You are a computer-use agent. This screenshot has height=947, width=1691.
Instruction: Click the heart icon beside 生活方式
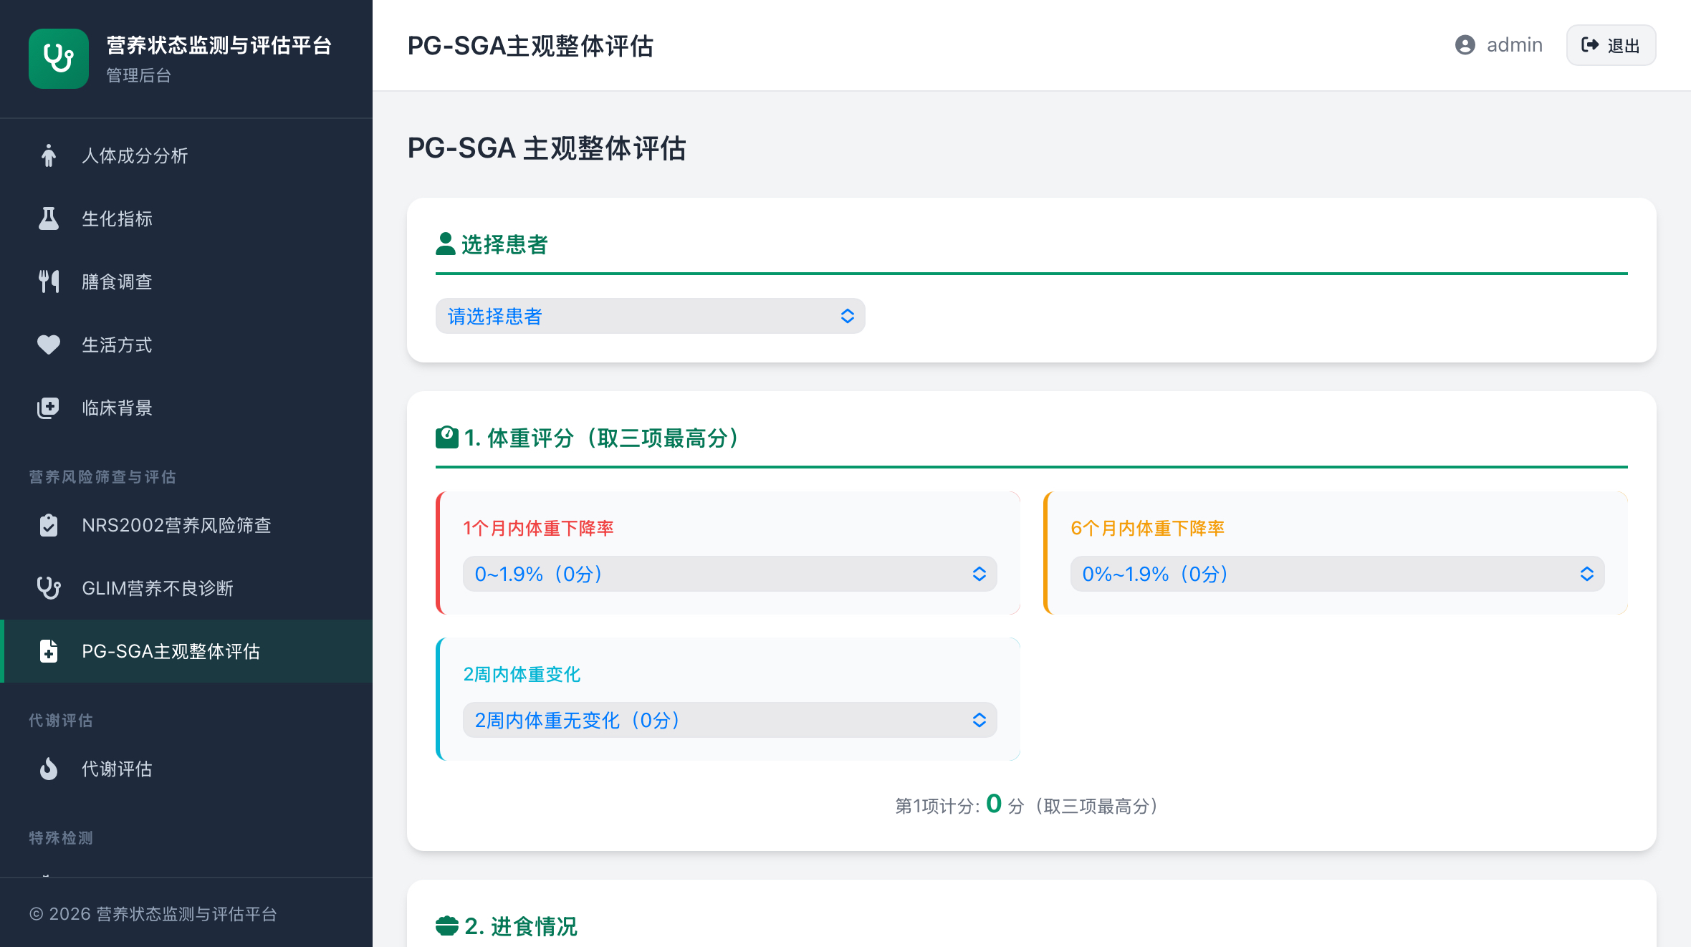point(49,345)
